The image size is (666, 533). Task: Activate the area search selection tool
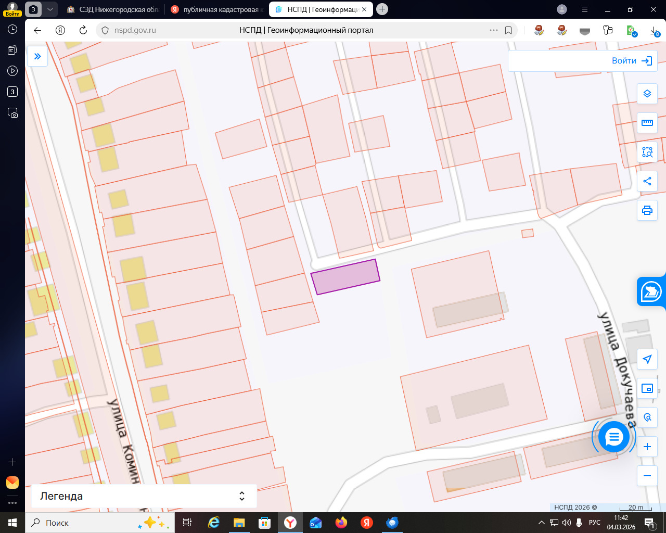tap(647, 152)
